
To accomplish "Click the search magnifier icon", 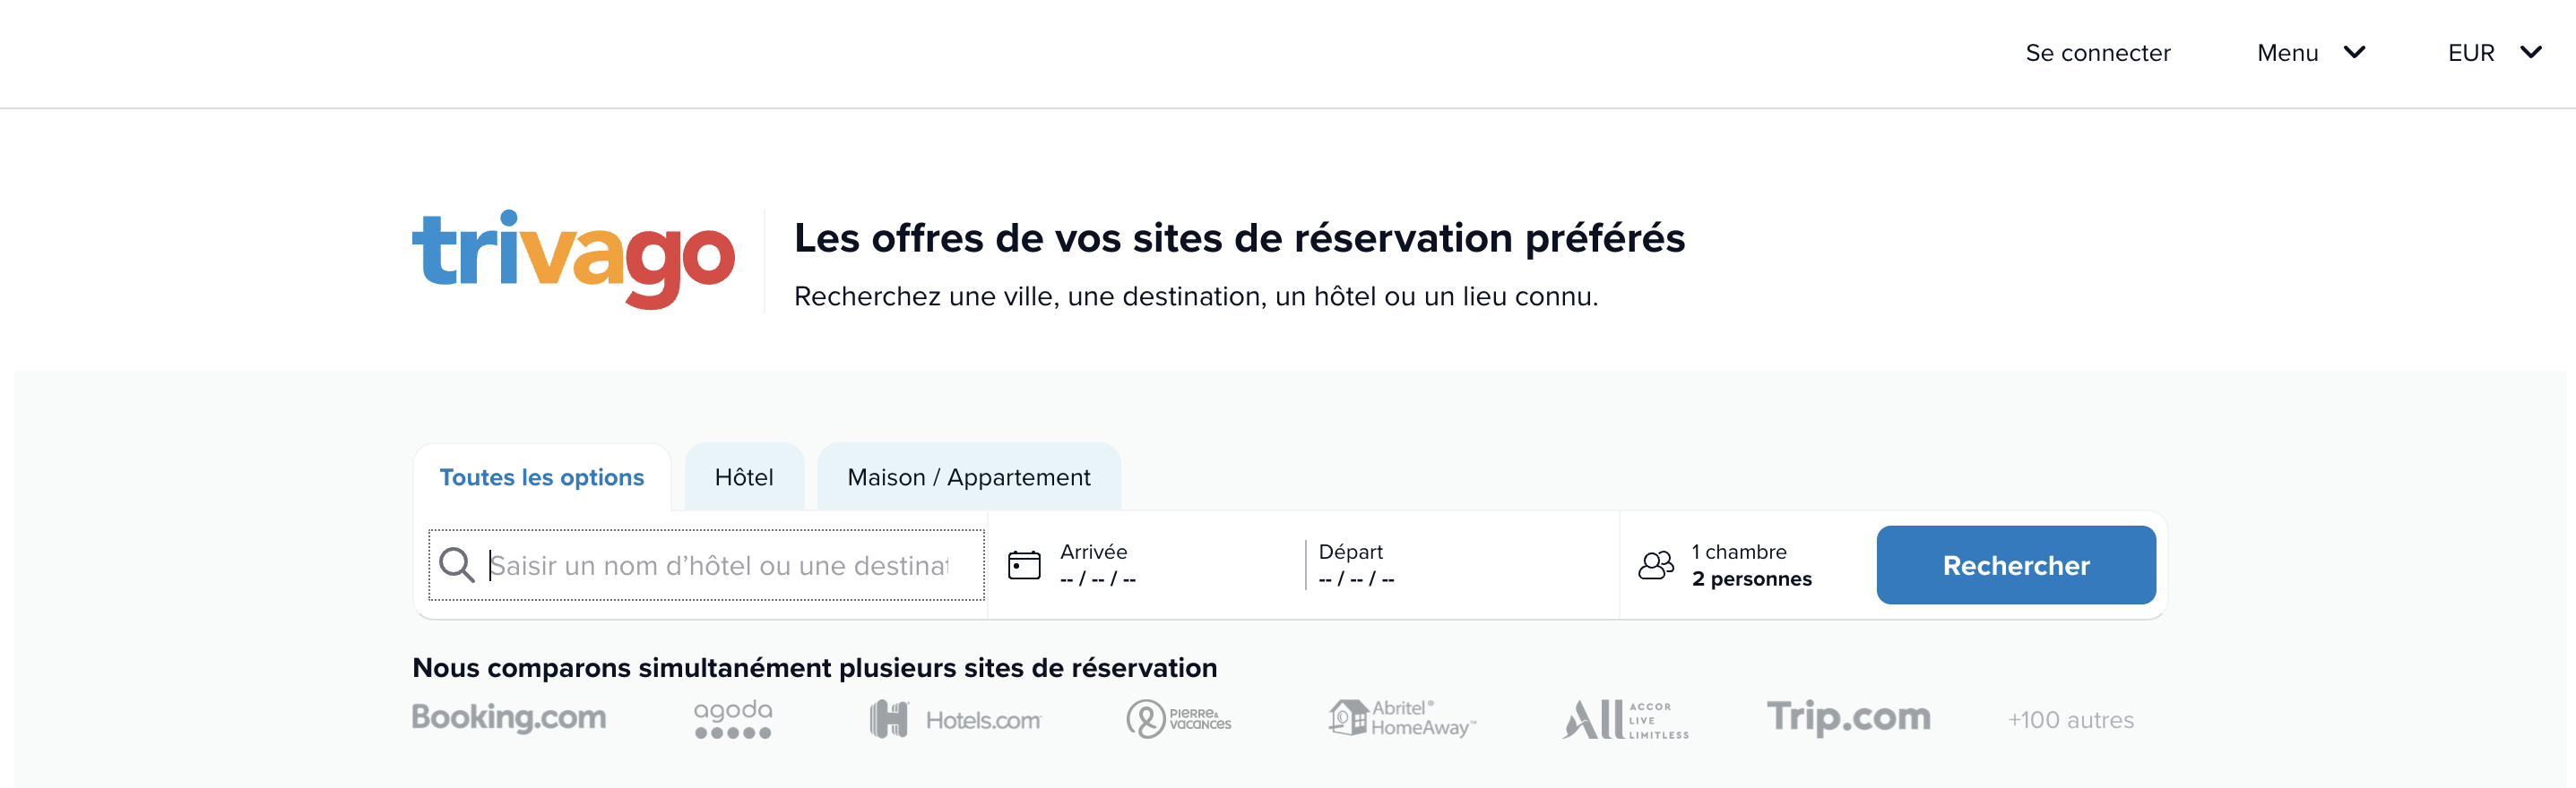I will 457,565.
